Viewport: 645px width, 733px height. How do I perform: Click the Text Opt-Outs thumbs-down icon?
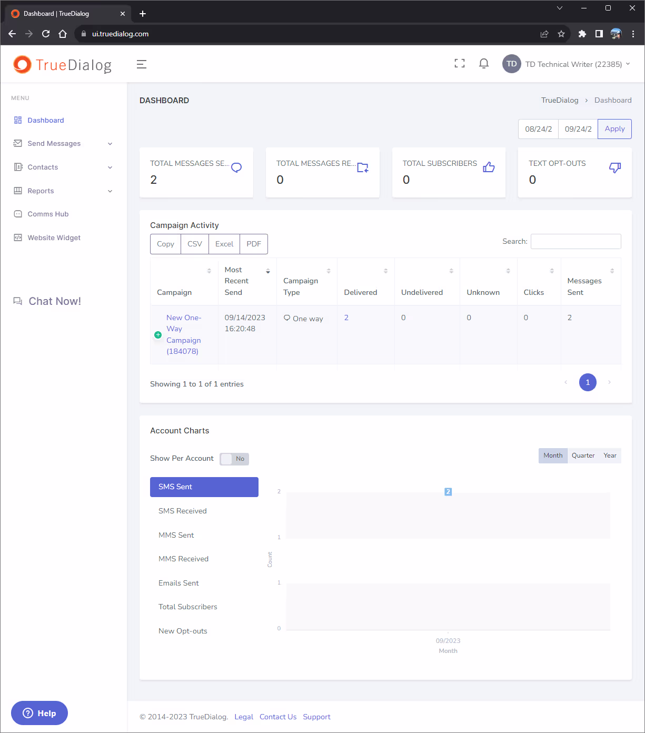614,167
